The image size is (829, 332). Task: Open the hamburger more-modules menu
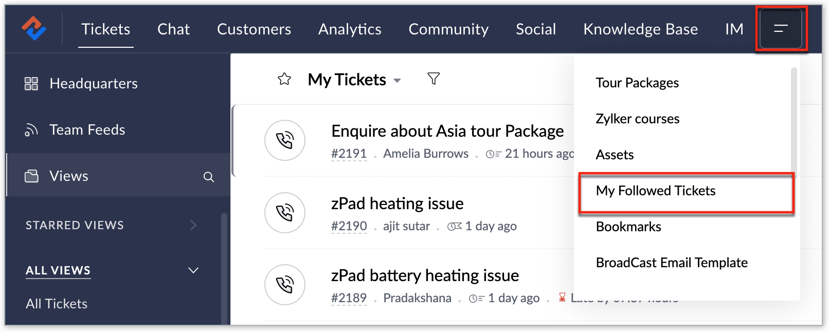781,29
